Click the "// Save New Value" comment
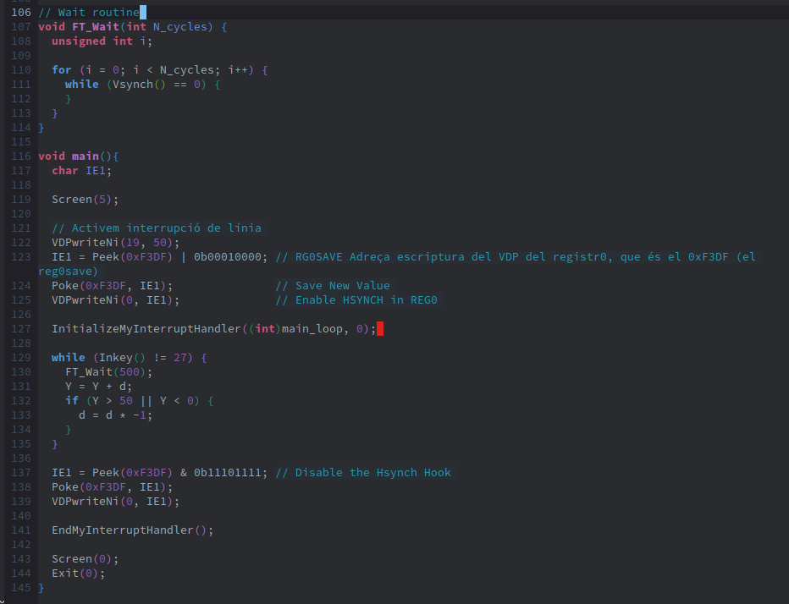This screenshot has height=604, width=789. click(x=333, y=286)
